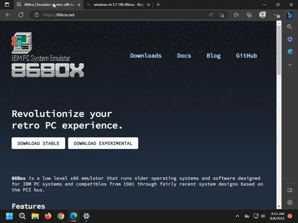Click the Download Experimental button

[103, 143]
